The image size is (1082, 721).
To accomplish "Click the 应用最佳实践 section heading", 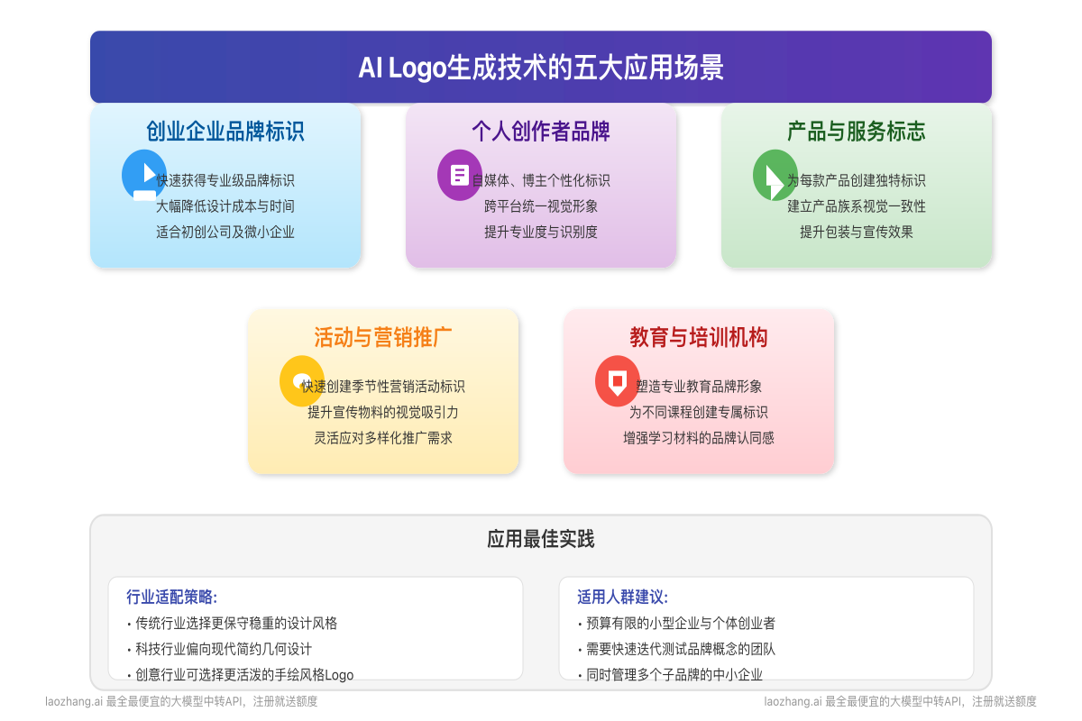I will click(541, 539).
